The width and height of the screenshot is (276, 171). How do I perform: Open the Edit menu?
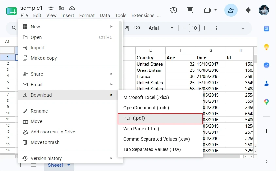[37, 15]
